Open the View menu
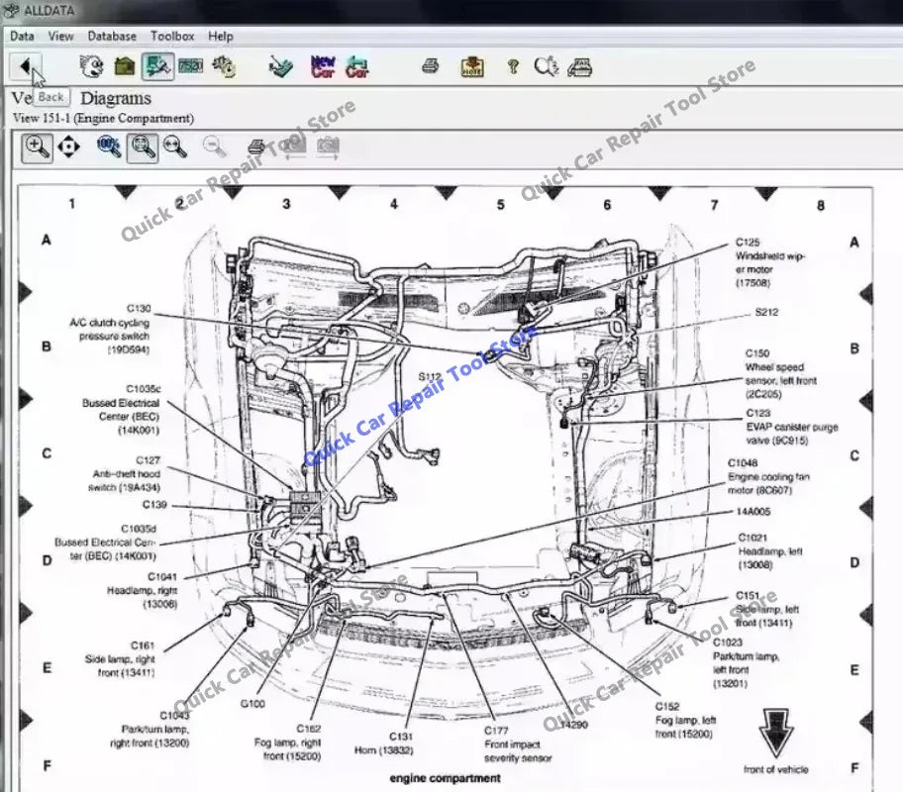This screenshot has height=792, width=903. click(60, 36)
